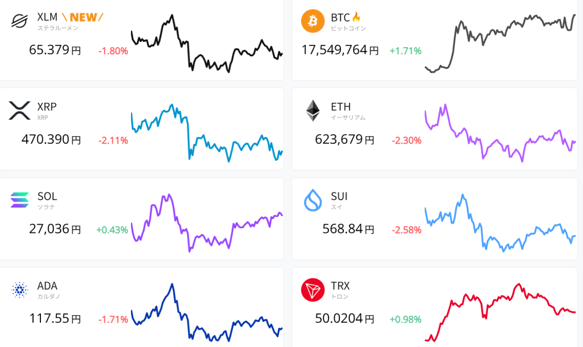
Task: Click the XRP ticker name label
Action: click(x=47, y=107)
